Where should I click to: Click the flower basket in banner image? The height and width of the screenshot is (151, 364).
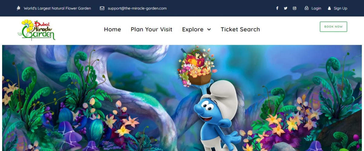tap(197, 66)
